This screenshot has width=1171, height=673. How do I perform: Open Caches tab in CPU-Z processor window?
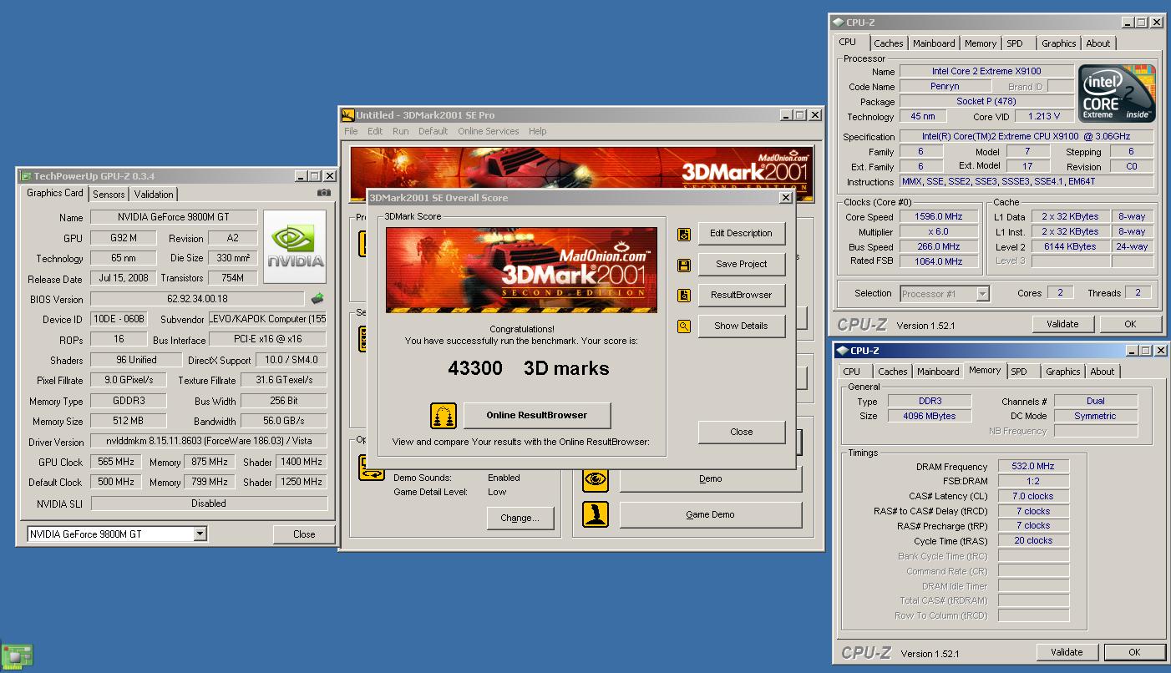click(889, 43)
